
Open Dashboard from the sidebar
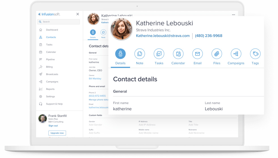point(52,30)
